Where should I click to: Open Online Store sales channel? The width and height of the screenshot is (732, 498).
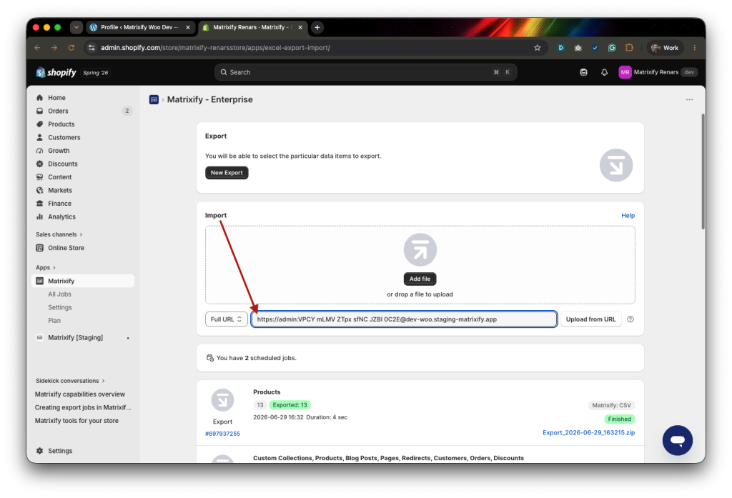coord(66,248)
